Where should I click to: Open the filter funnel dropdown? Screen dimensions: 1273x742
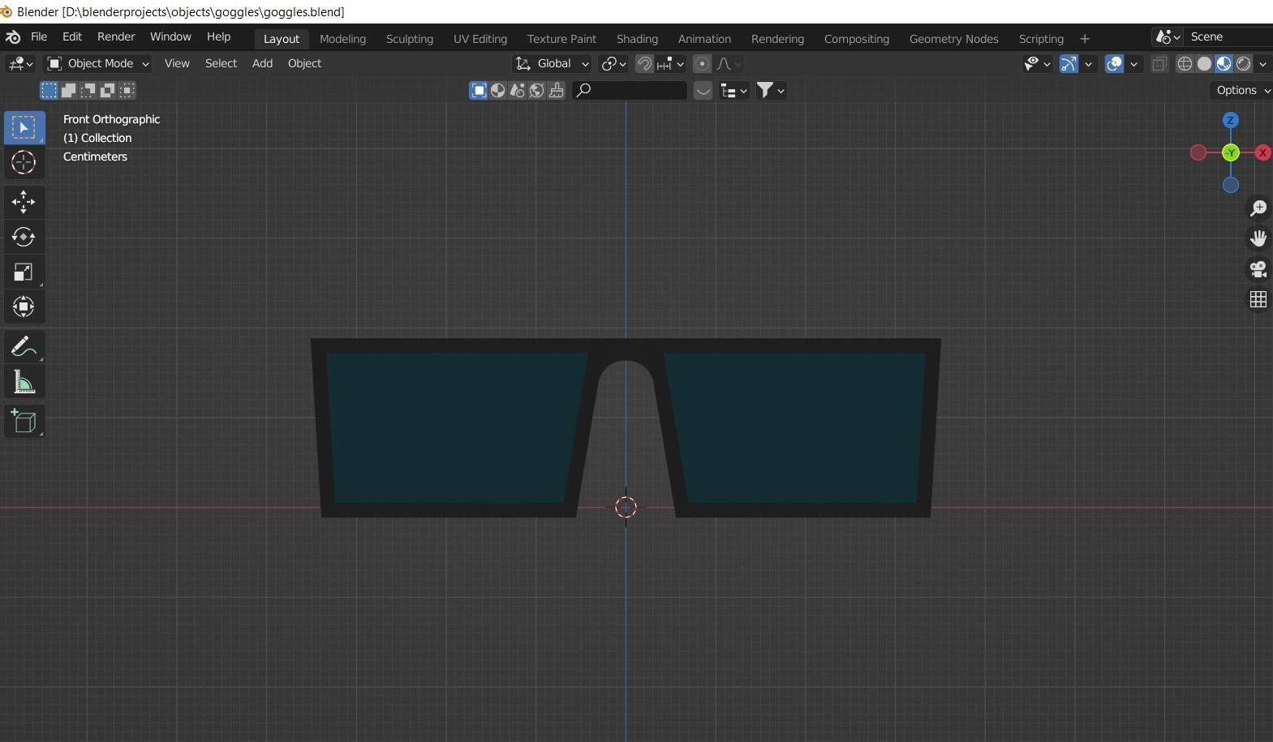(771, 90)
